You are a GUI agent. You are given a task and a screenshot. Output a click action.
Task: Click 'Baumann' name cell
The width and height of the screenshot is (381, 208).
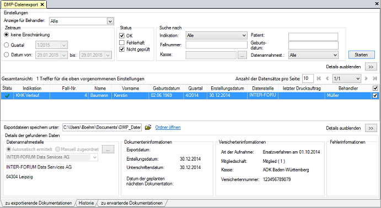coord(100,96)
